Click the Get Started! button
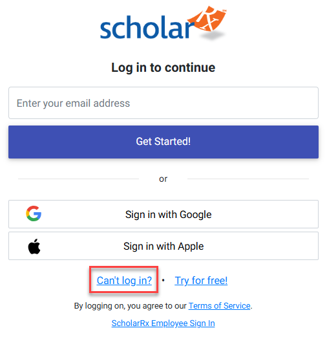 tap(163, 142)
